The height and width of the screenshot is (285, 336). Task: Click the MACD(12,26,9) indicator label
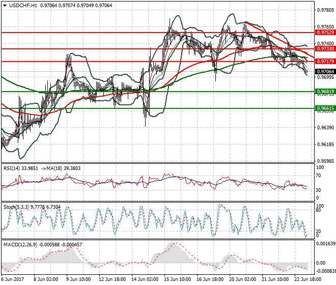tap(21, 245)
